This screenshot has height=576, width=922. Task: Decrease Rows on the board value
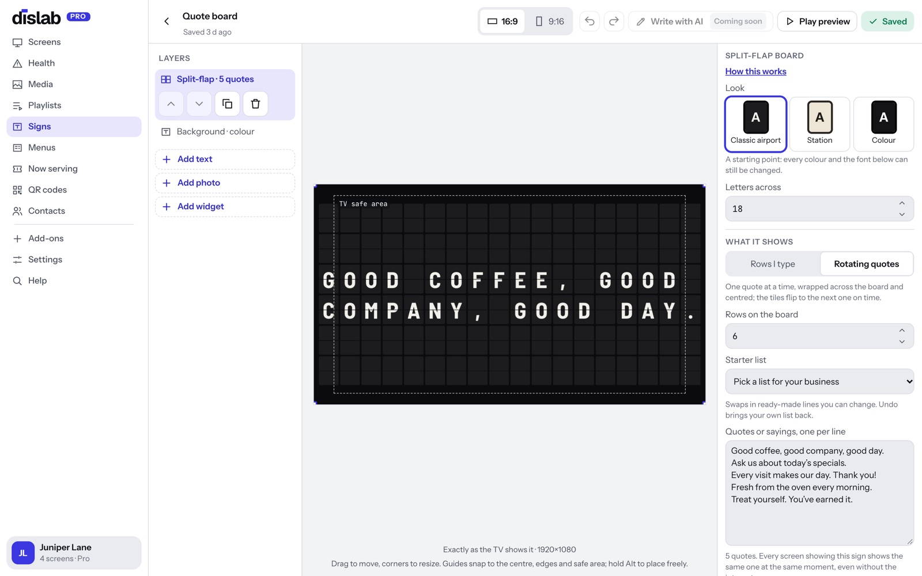tap(902, 342)
